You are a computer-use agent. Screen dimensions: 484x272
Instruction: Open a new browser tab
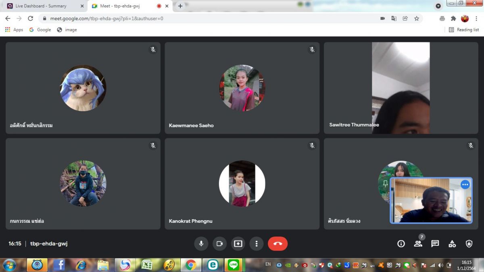click(180, 6)
